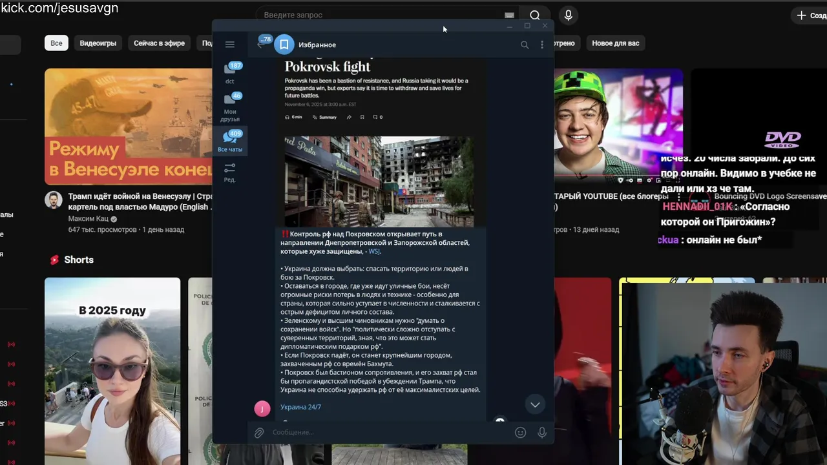Screen dimensions: 827x465
Task: Click the comment count icon in article
Action: (378, 117)
